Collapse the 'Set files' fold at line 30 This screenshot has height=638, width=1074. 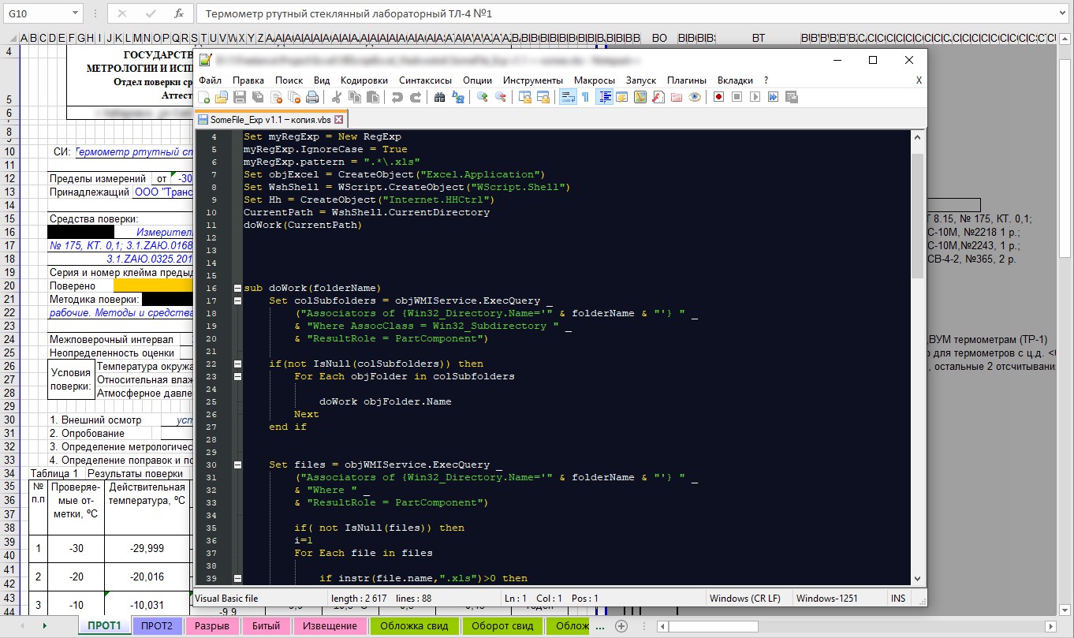tap(237, 465)
